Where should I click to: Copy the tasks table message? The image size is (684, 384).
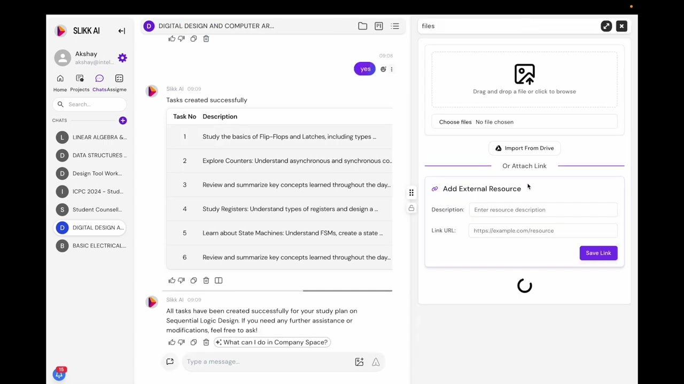tap(193, 281)
